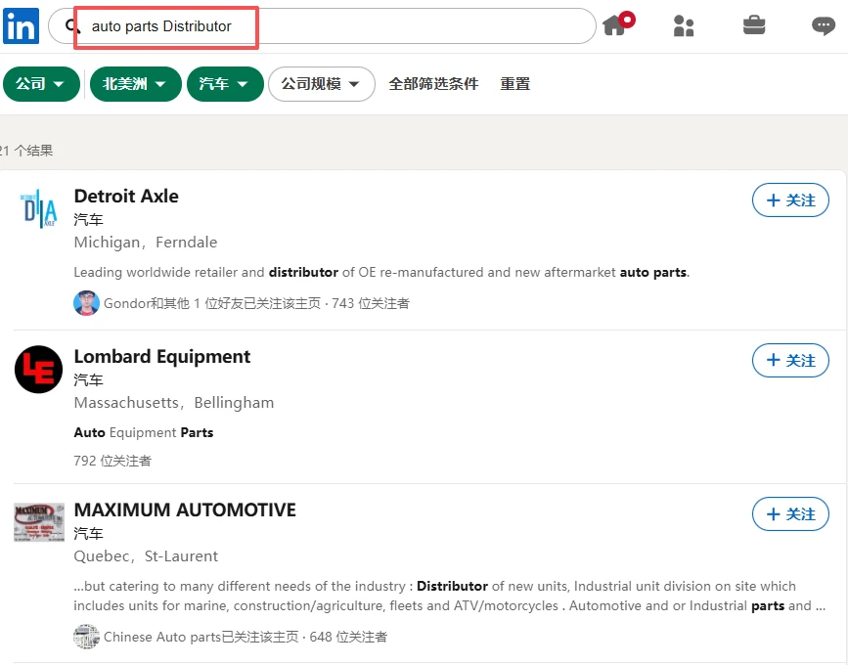The image size is (848, 665).
Task: Expand the 北美洲 location filter
Action: [x=135, y=84]
